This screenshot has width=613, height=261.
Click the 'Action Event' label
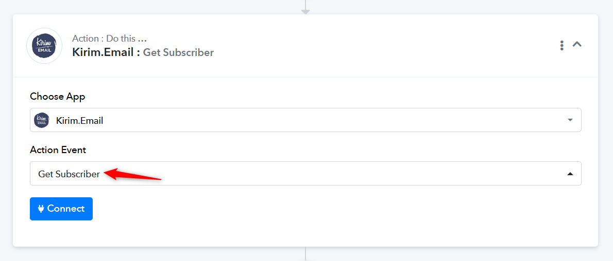point(58,150)
